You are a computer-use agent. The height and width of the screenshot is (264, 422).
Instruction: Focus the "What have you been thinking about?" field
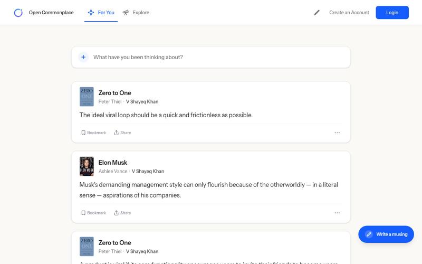(x=210, y=57)
